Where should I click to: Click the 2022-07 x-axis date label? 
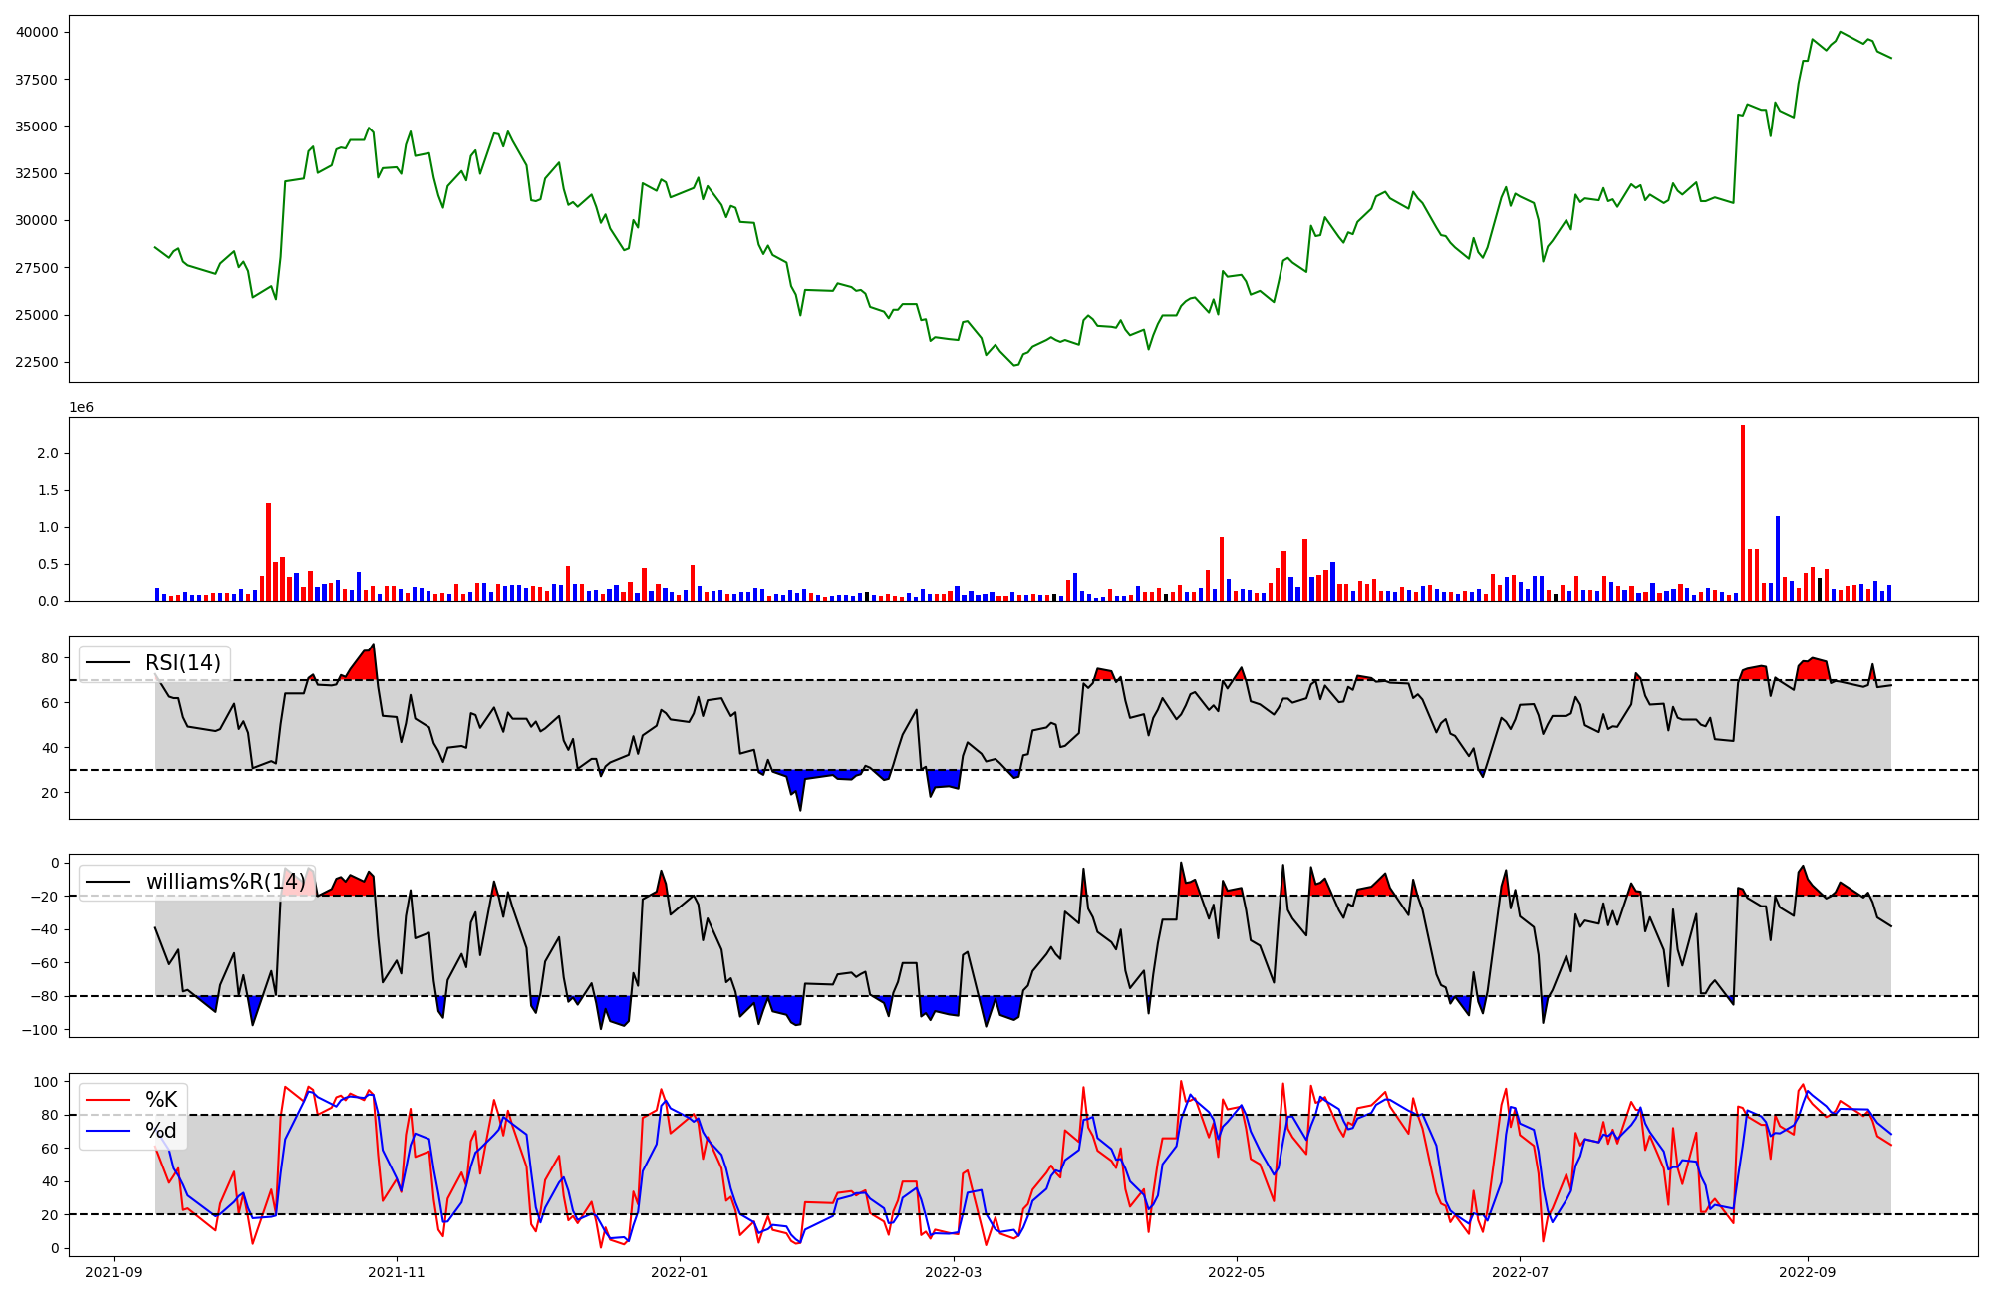(x=1520, y=1272)
